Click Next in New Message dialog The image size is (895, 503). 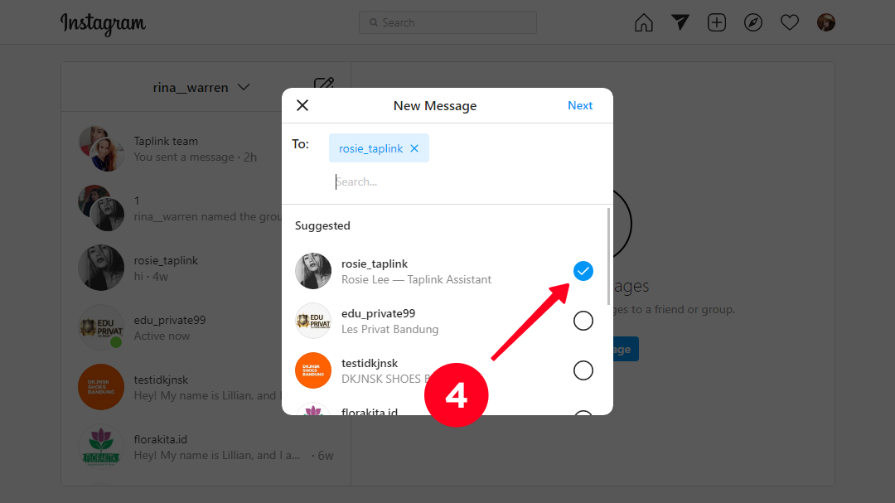[x=580, y=105]
